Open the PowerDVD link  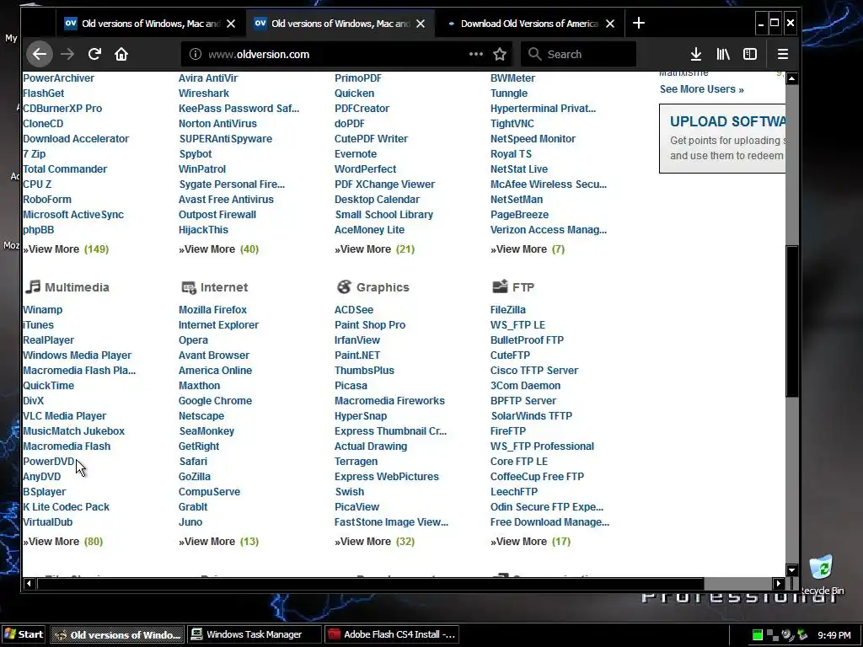pos(48,462)
